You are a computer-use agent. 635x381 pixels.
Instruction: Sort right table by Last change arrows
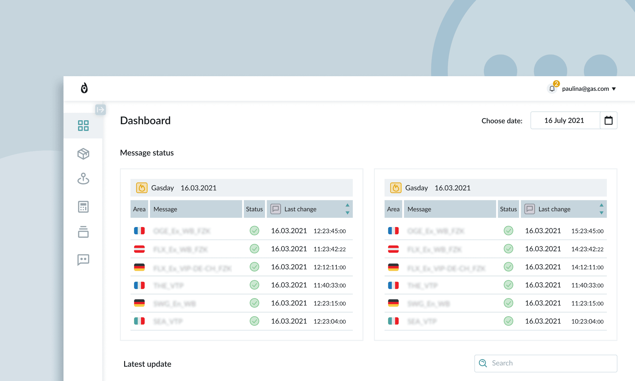pos(601,209)
